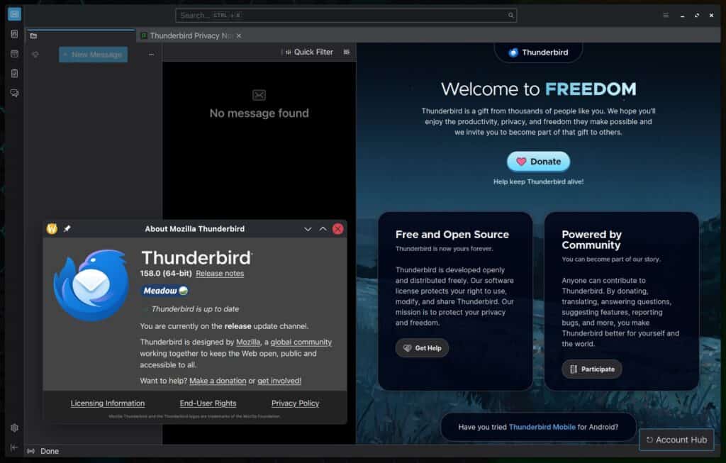Collapse the spaces toolbar with bottom arrow icon
The image size is (726, 463).
[14, 447]
